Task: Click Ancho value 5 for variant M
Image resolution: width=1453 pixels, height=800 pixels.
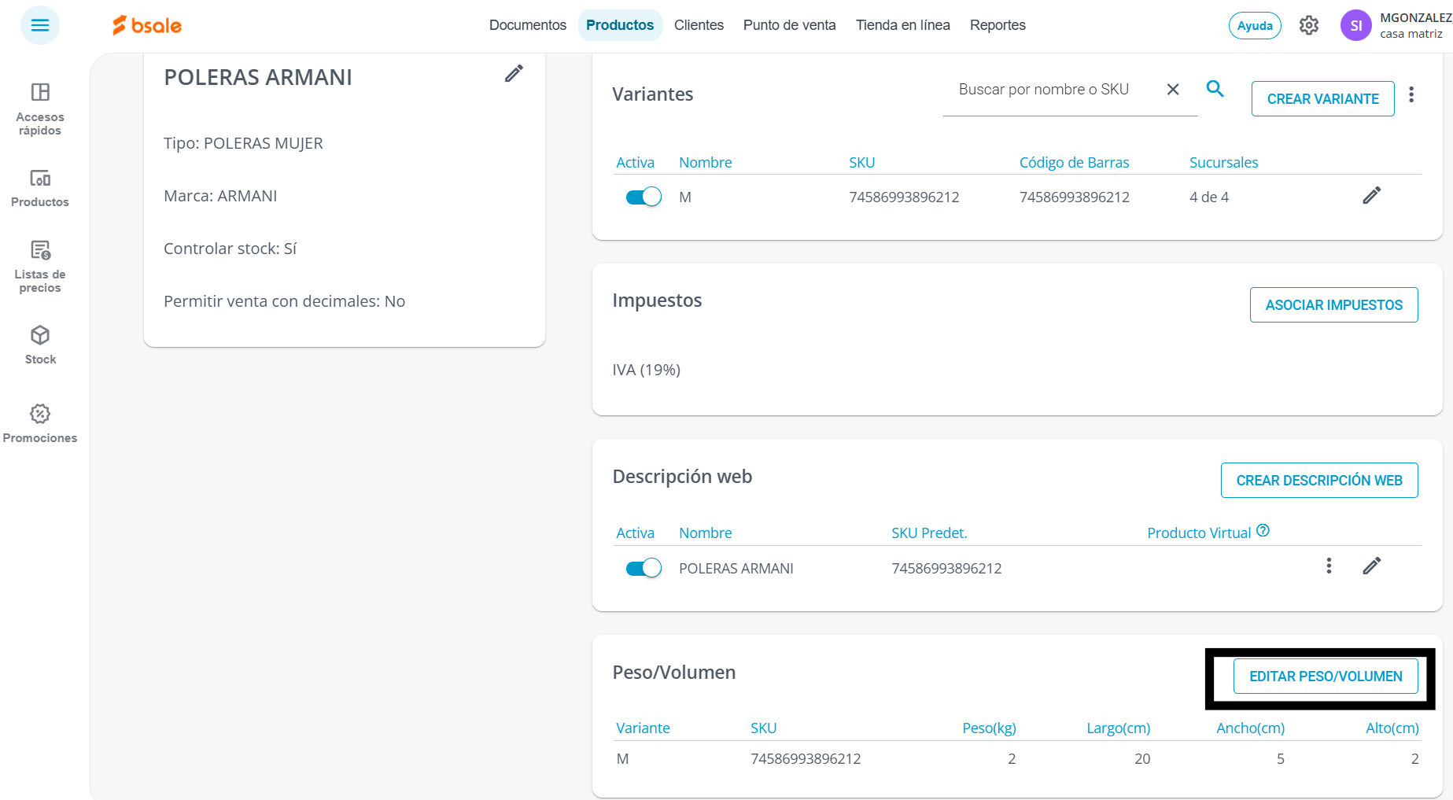Action: pos(1281,759)
